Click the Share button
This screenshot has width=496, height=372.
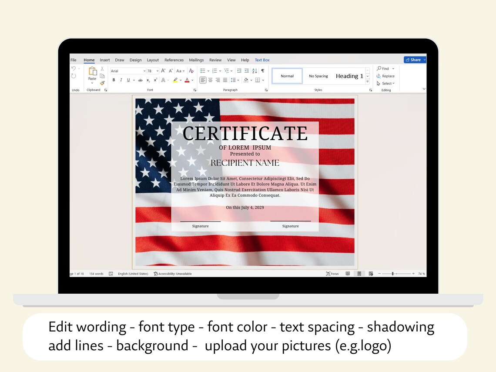pyautogui.click(x=414, y=60)
